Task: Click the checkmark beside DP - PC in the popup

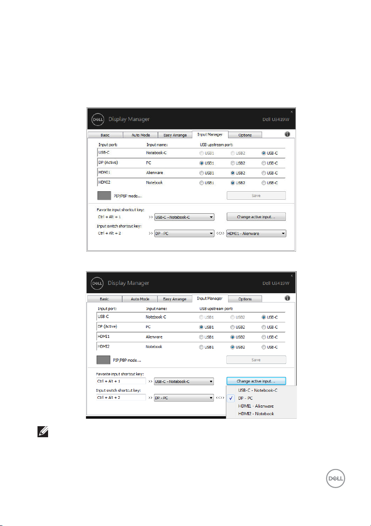Action: tap(232, 398)
